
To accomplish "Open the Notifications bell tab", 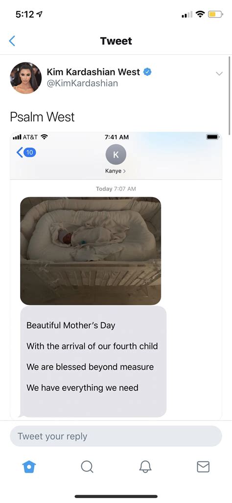I will point(145,467).
